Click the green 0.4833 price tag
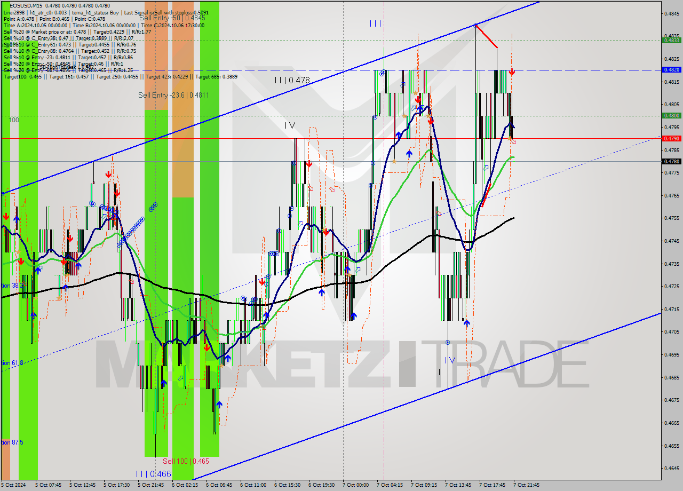683x491 pixels. [x=671, y=40]
